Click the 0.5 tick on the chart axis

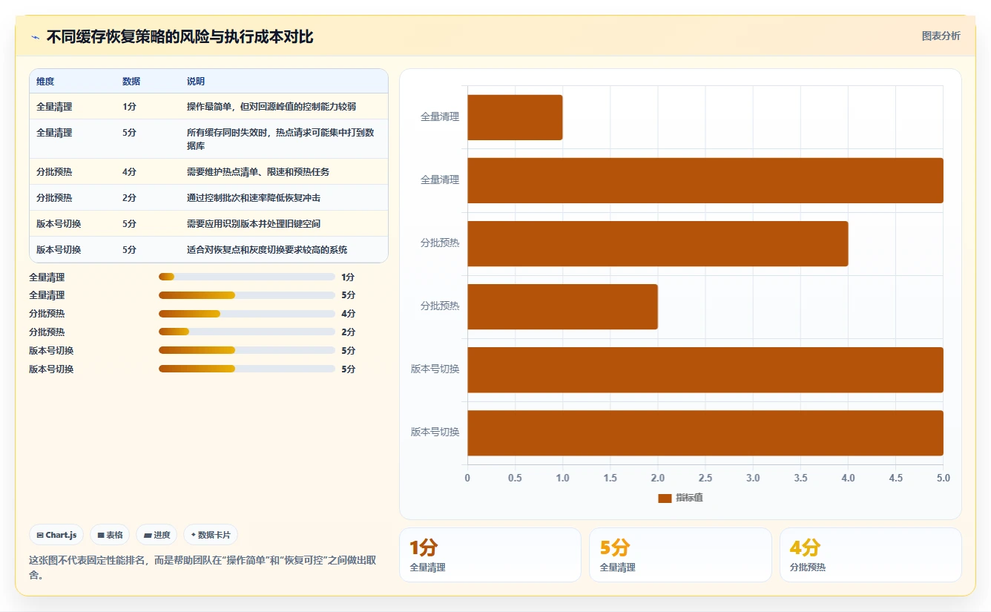[x=515, y=478]
